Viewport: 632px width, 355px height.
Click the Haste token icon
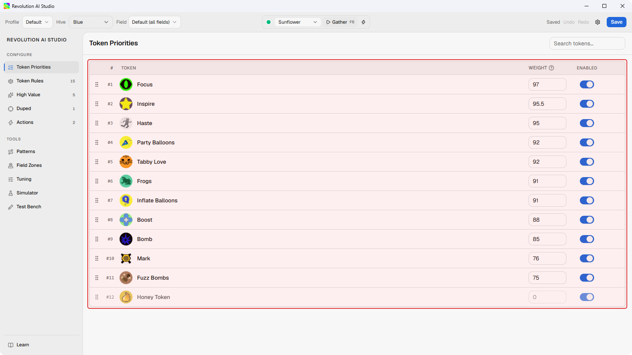(x=126, y=123)
